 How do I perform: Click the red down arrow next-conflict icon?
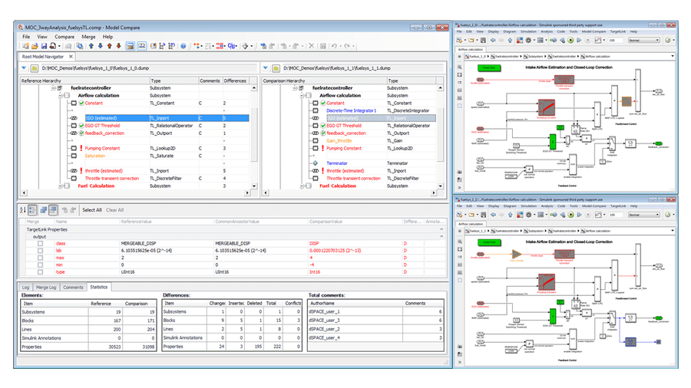click(118, 46)
